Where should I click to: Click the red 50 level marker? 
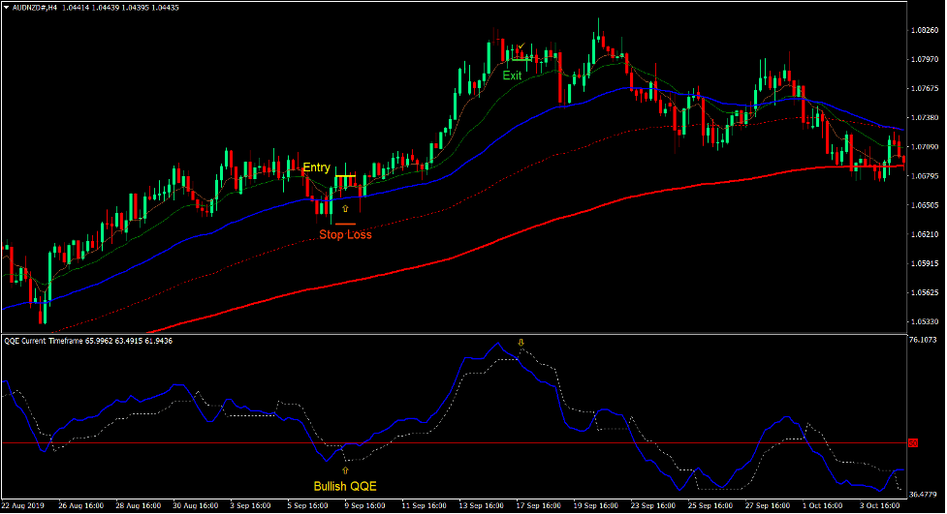pyautogui.click(x=912, y=443)
